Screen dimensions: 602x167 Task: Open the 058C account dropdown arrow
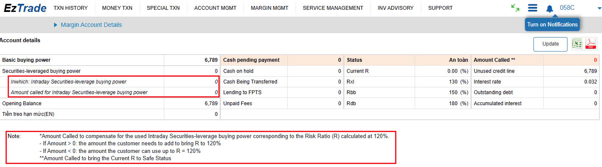pos(599,8)
